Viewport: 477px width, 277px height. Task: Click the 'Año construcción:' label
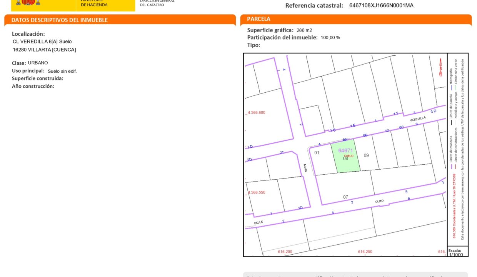(33, 86)
